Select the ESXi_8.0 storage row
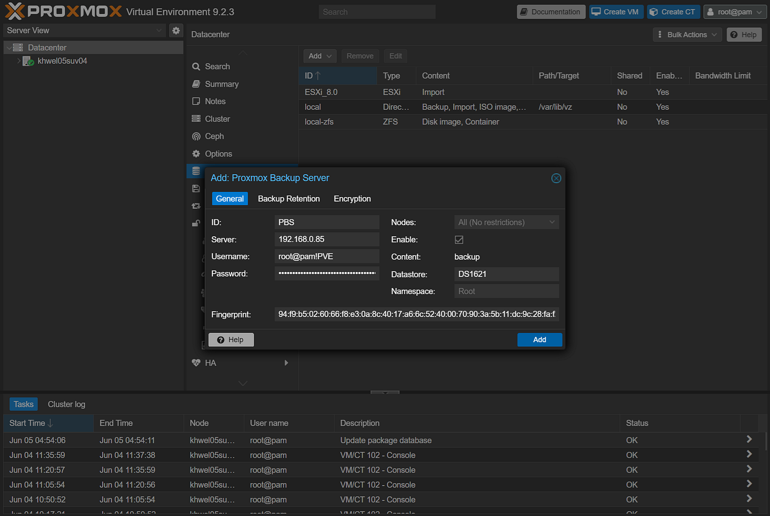The height and width of the screenshot is (516, 770). [532, 92]
